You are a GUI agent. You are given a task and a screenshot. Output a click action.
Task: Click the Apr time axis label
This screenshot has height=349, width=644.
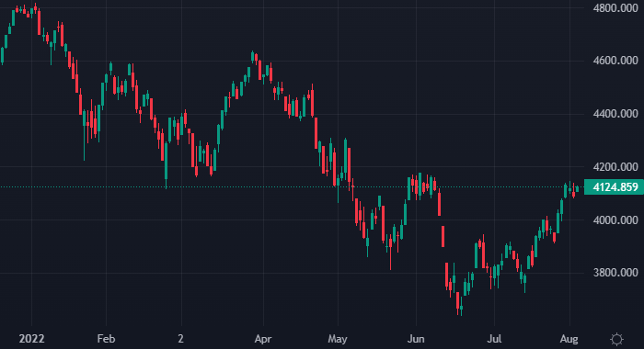[263, 339]
